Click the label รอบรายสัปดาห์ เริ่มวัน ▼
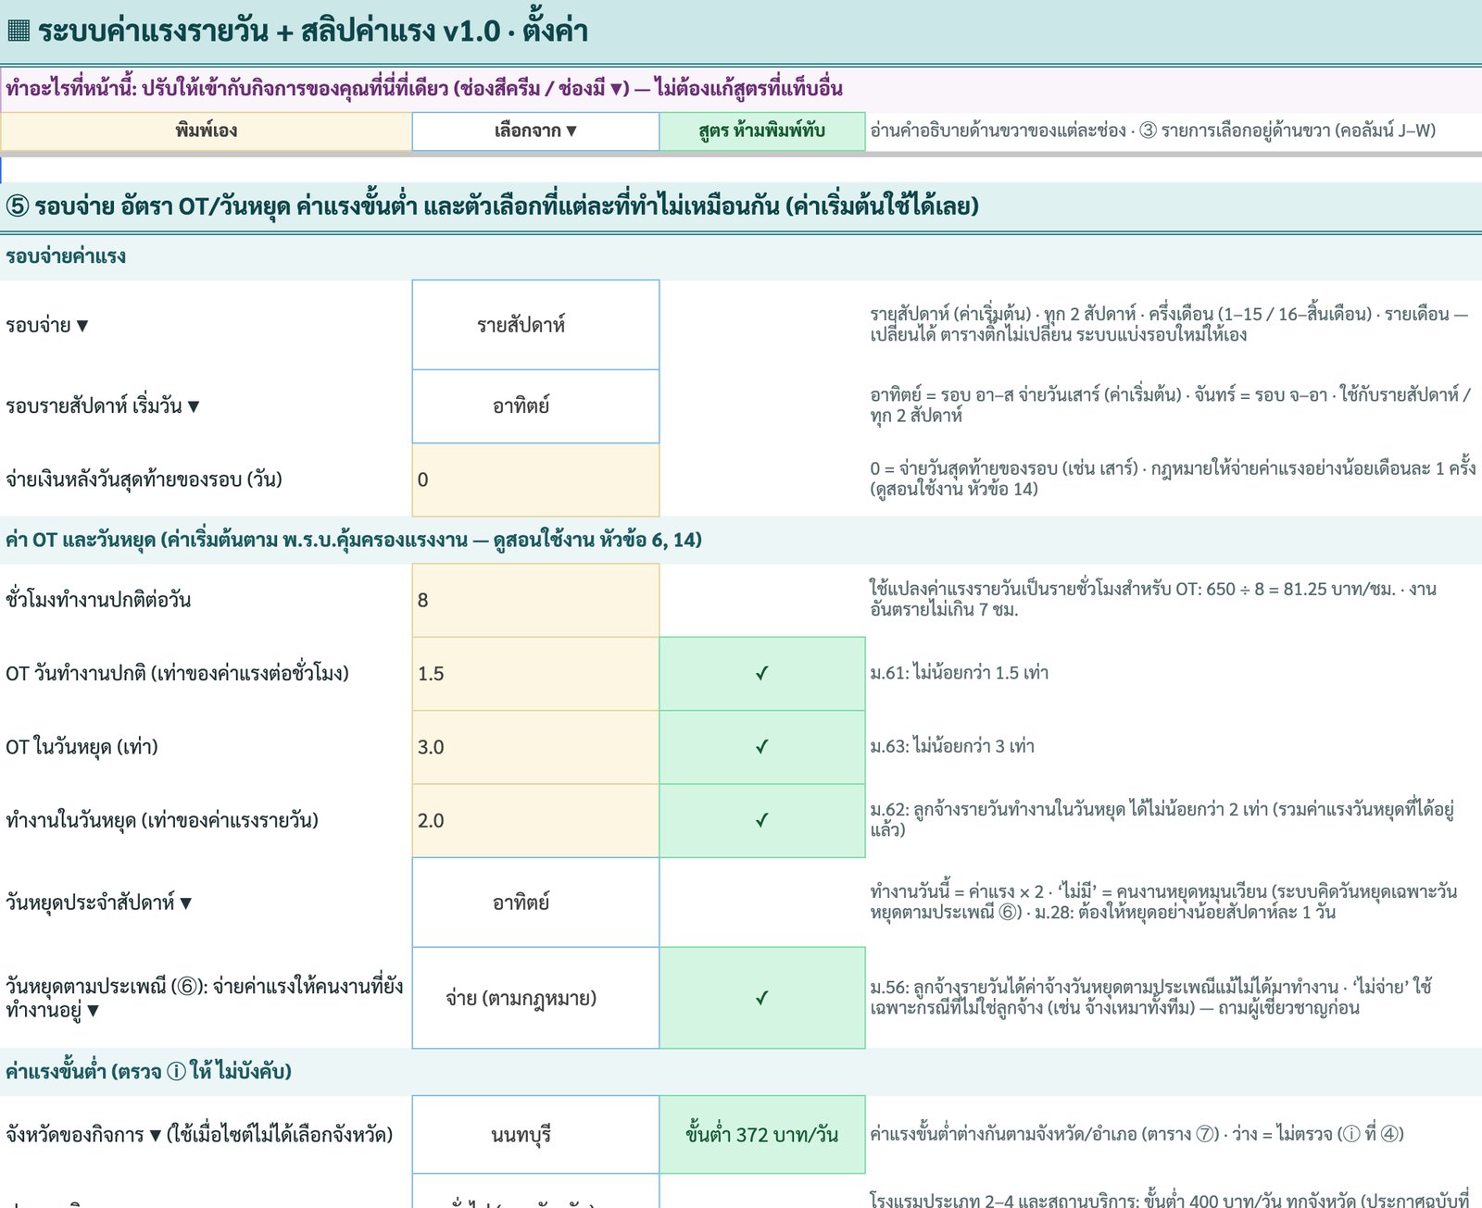Screen dimensions: 1482x1208 pyautogui.click(x=103, y=406)
